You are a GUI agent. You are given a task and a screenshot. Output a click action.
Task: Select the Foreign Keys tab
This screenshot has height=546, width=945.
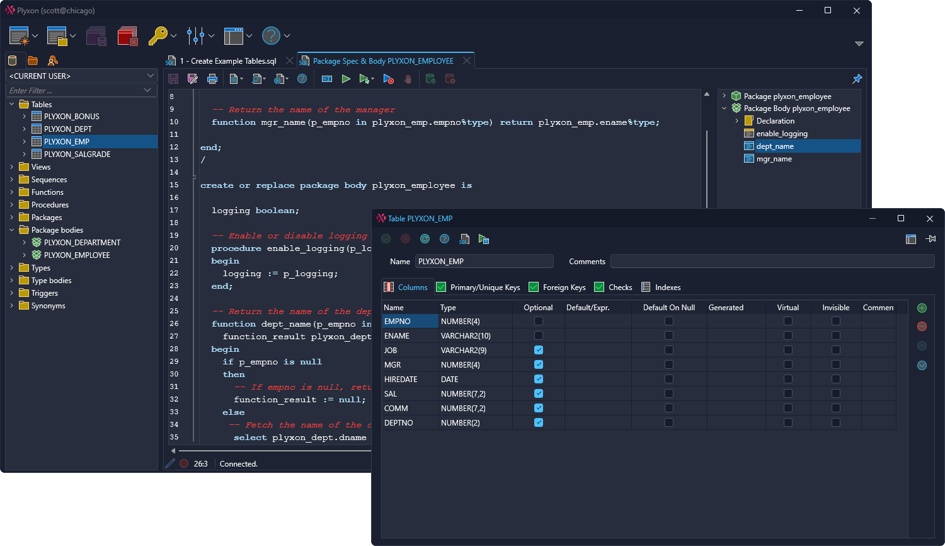coord(558,287)
